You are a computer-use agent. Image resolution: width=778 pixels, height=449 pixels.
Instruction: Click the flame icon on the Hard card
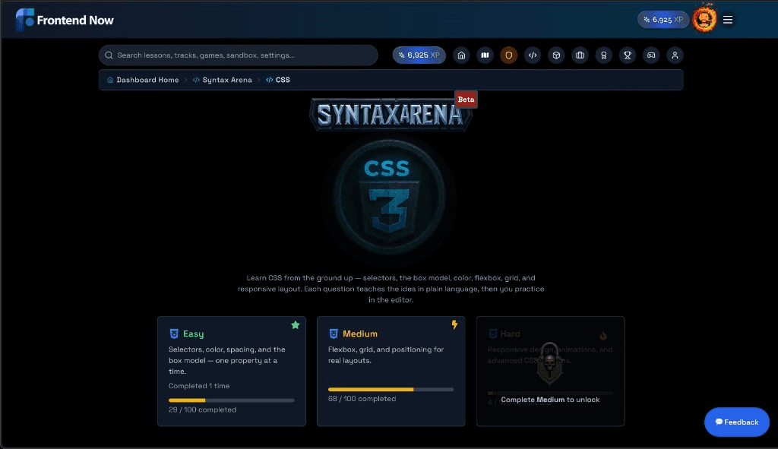click(603, 336)
